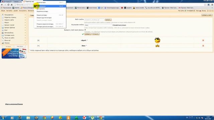The width and height of the screenshot is (214, 120).
Task: Choose 'Дублировать' in tab context menu
Action: [50, 9]
